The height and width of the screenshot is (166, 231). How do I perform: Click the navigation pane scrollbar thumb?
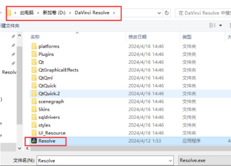(x=20, y=85)
